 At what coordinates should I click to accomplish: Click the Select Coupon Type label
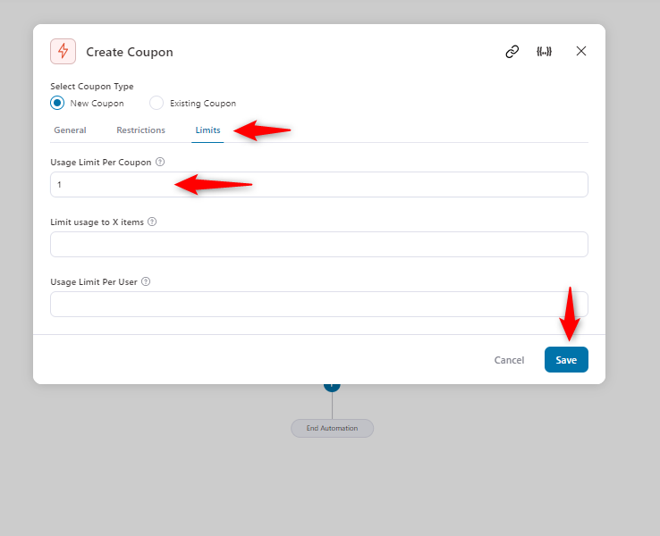pos(92,86)
